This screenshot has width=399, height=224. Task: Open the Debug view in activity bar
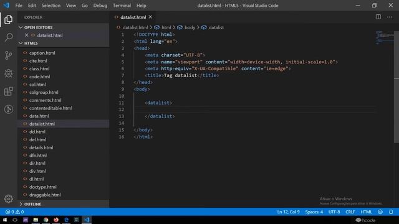coord(8,73)
